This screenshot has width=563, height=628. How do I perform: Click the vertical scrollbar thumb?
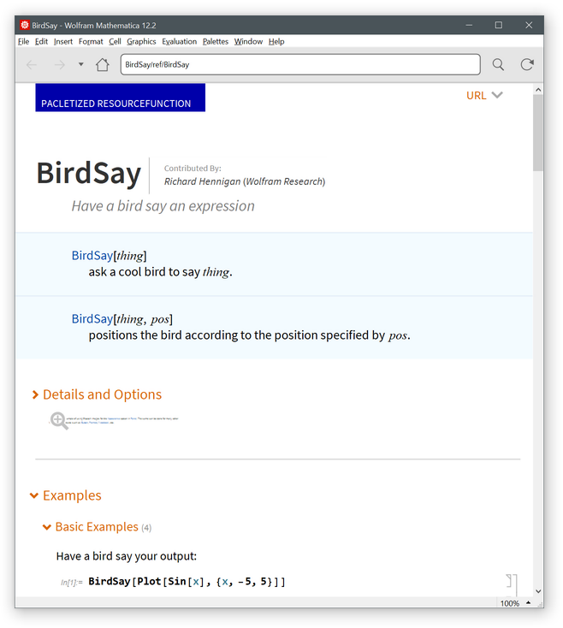(537, 133)
